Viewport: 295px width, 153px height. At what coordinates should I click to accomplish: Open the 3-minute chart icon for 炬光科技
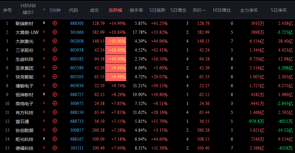tap(55, 139)
